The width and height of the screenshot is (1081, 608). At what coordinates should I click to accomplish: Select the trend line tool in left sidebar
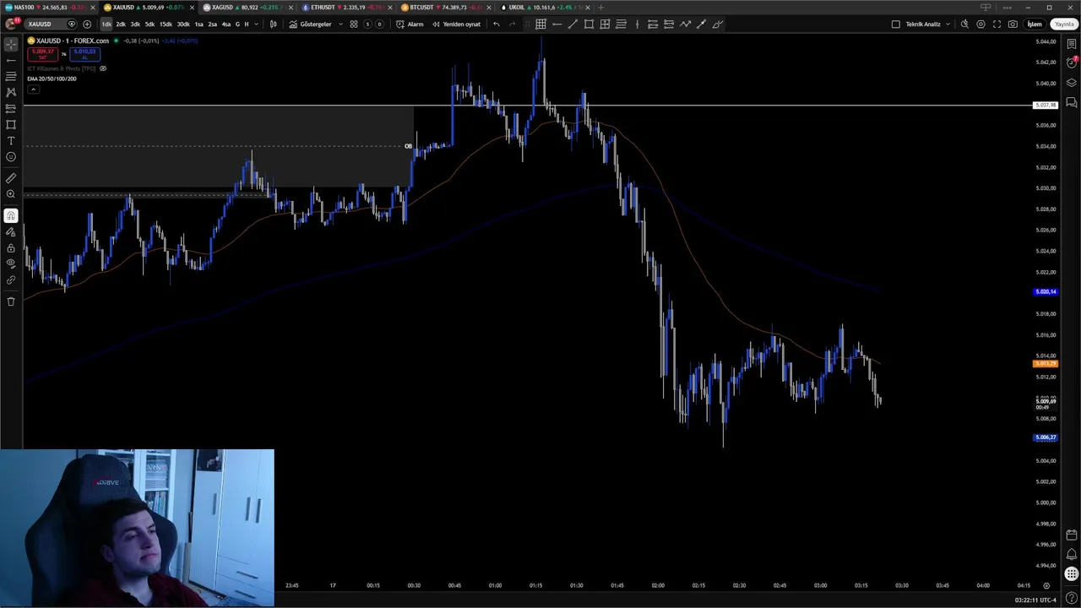tap(11, 60)
